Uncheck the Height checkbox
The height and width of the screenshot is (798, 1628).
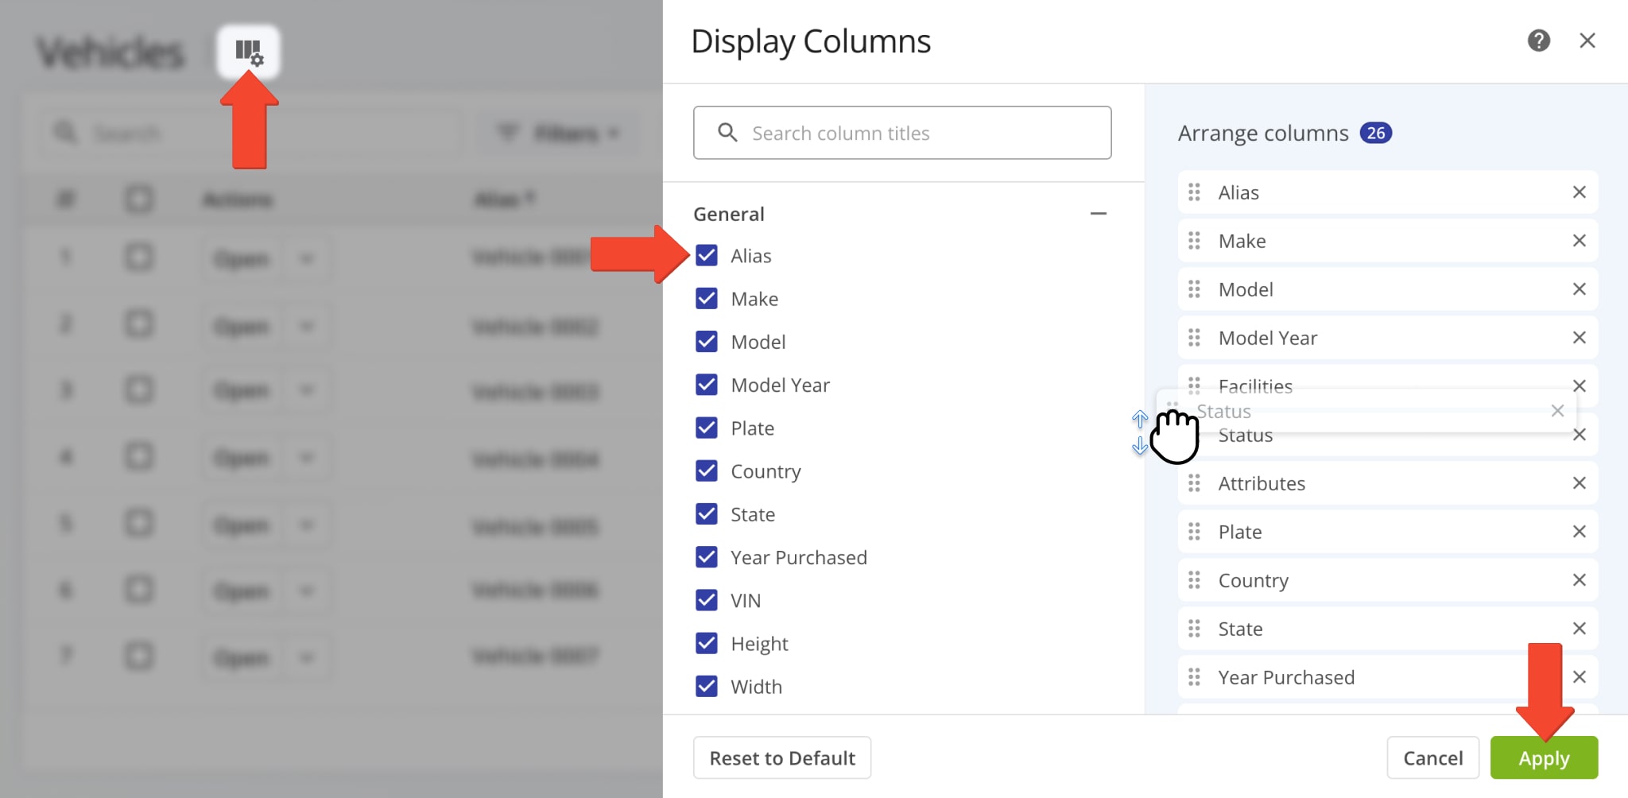(707, 642)
